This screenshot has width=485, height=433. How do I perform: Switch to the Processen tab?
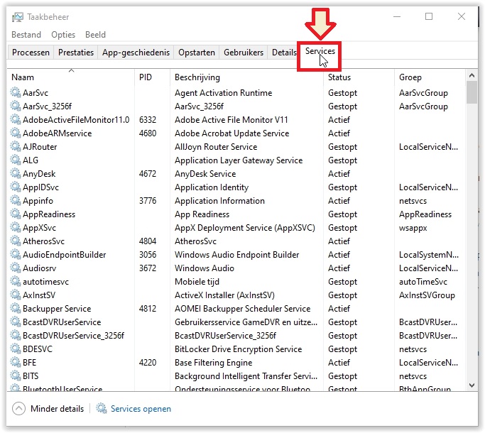pyautogui.click(x=31, y=53)
